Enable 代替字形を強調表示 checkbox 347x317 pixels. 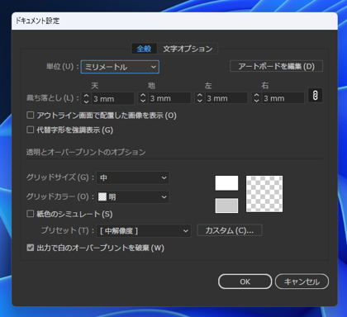[x=31, y=130]
